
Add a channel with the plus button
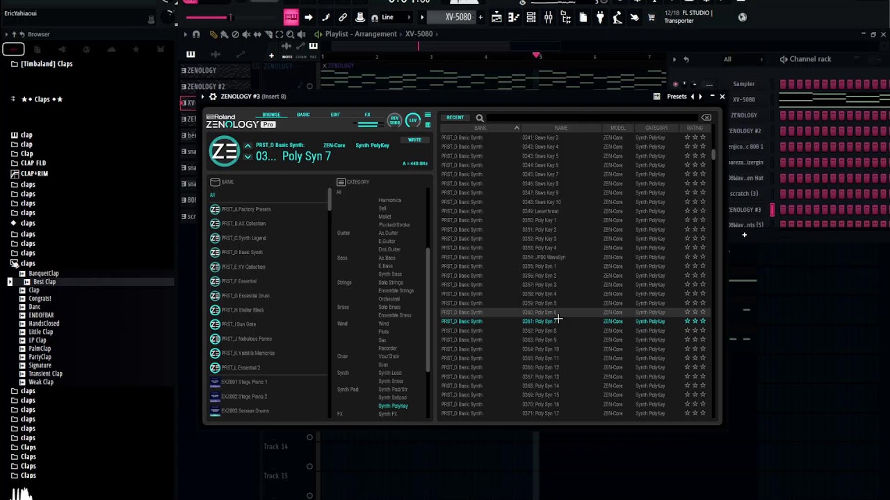744,235
